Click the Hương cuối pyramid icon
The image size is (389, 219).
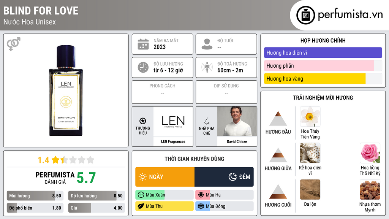pos(278,192)
